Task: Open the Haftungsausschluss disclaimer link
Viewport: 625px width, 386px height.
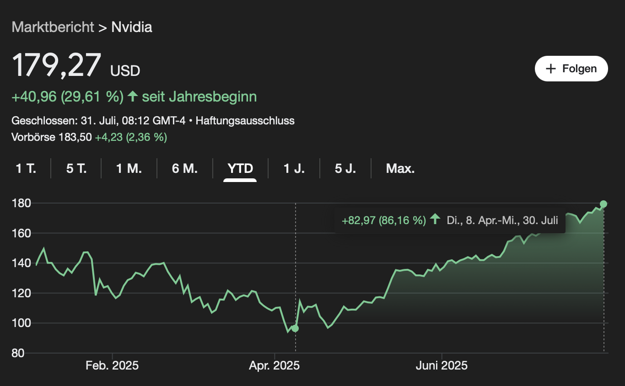Action: [245, 121]
